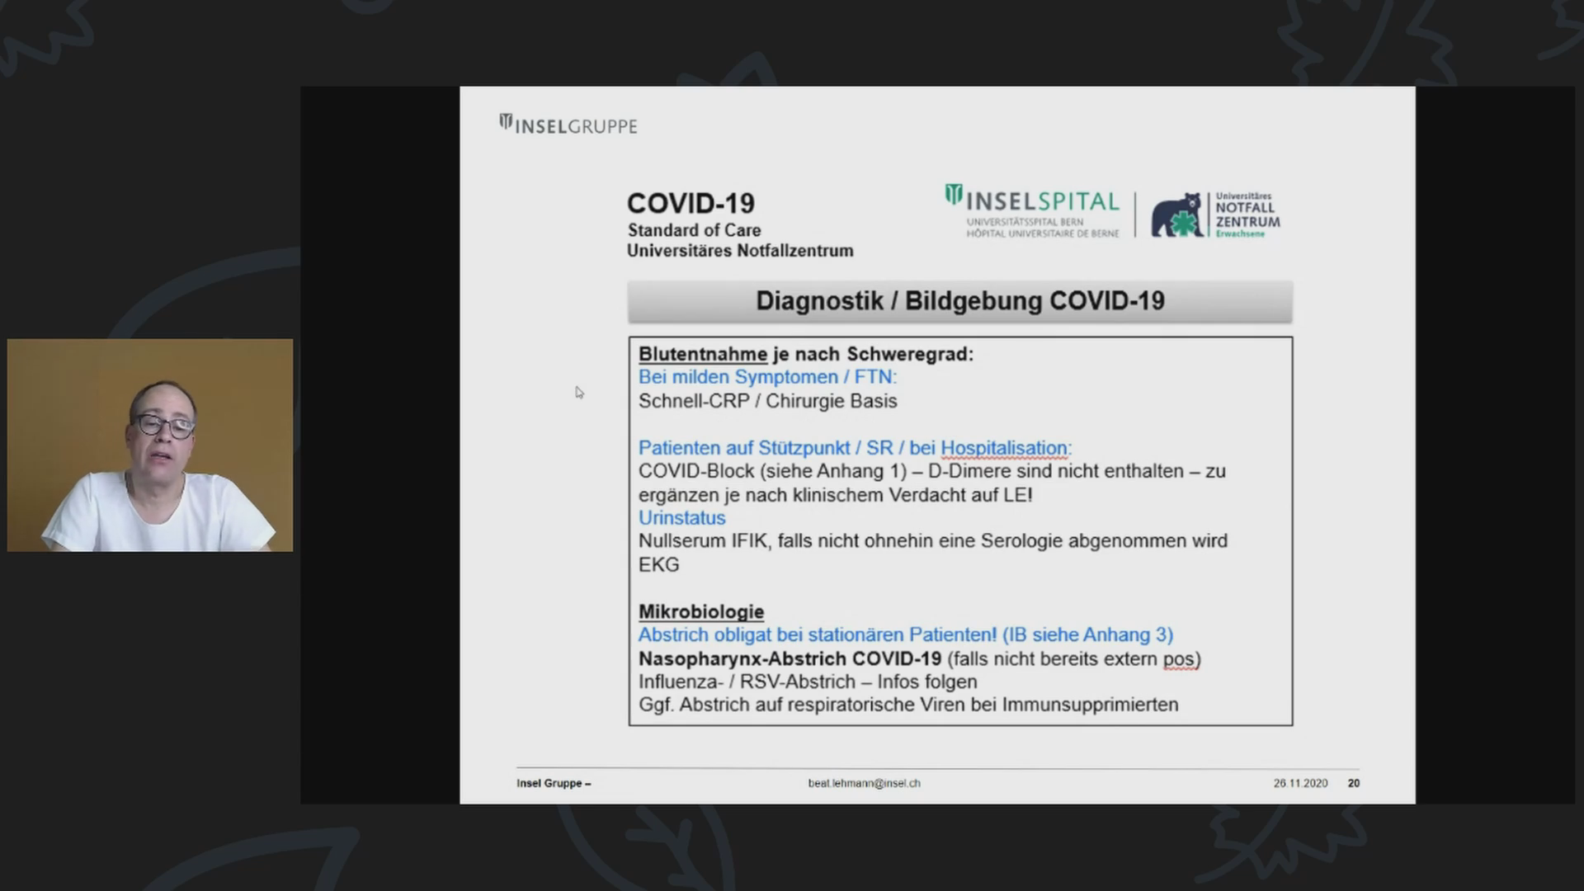This screenshot has height=891, width=1584.
Task: Click the slide page number 20
Action: point(1353,783)
